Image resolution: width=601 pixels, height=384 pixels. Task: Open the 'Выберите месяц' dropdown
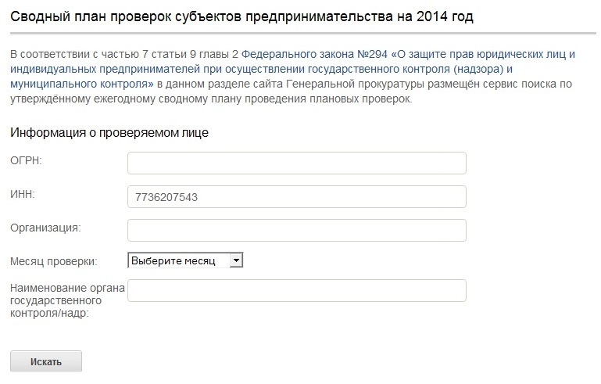coord(184,260)
